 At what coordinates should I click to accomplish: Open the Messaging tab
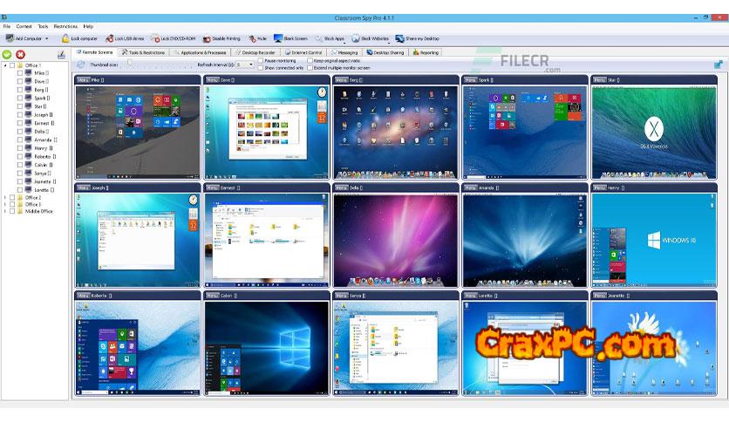coord(344,52)
